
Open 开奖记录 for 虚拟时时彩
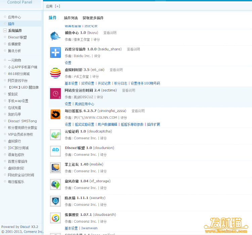click(x=104, y=83)
